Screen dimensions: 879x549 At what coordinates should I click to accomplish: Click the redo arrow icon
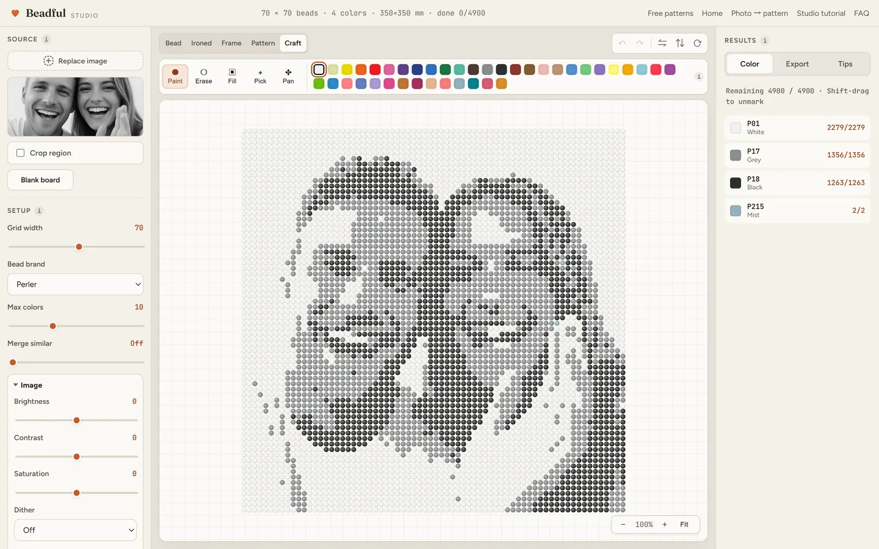pos(639,43)
